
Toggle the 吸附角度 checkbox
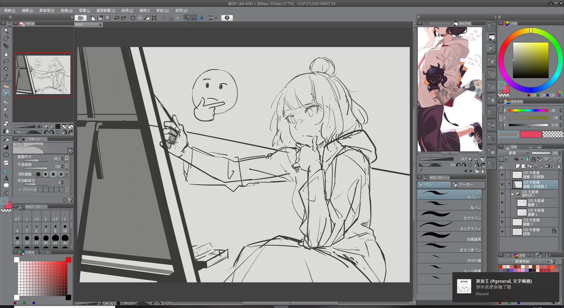[19, 189]
